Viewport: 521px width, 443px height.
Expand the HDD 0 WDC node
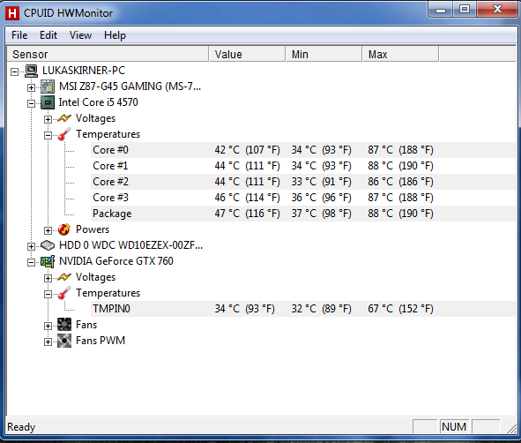pyautogui.click(x=31, y=246)
